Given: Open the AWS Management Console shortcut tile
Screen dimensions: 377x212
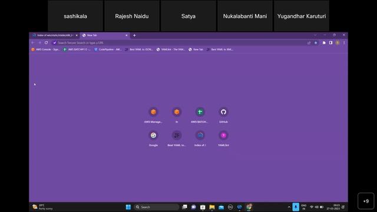Looking at the screenshot, I should (x=153, y=115).
